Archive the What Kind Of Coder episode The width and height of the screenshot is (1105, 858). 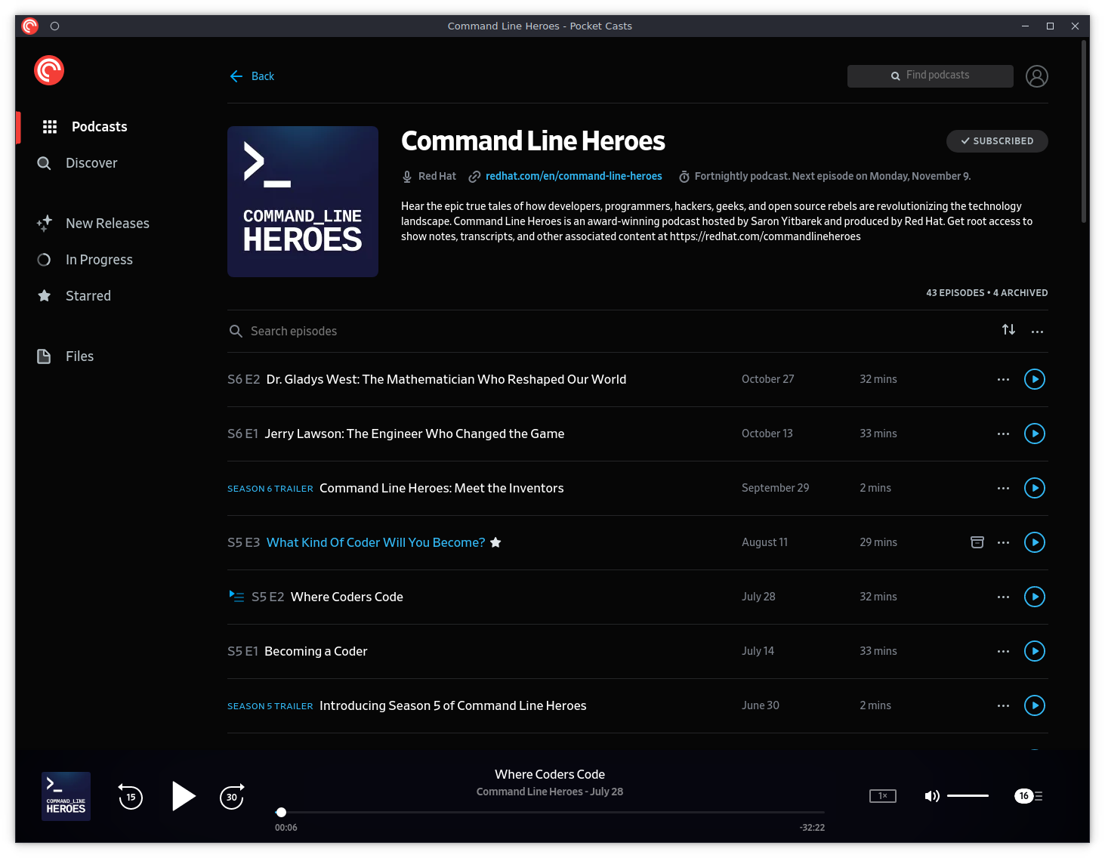pos(977,542)
